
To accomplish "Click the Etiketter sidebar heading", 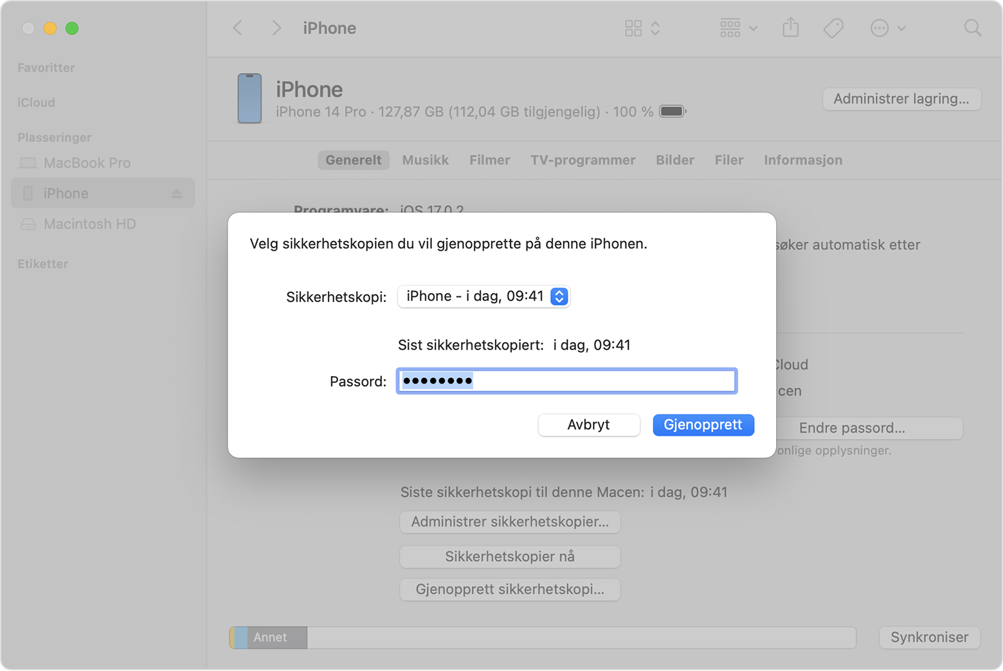I will 43,264.
